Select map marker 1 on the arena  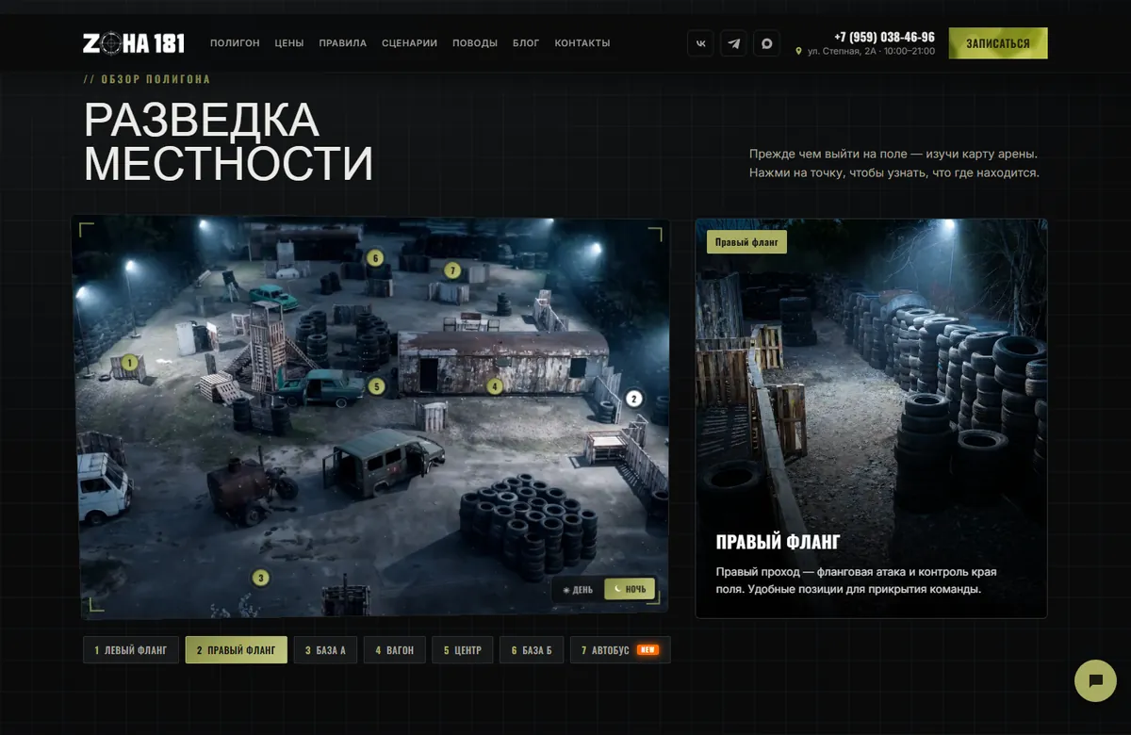point(130,362)
